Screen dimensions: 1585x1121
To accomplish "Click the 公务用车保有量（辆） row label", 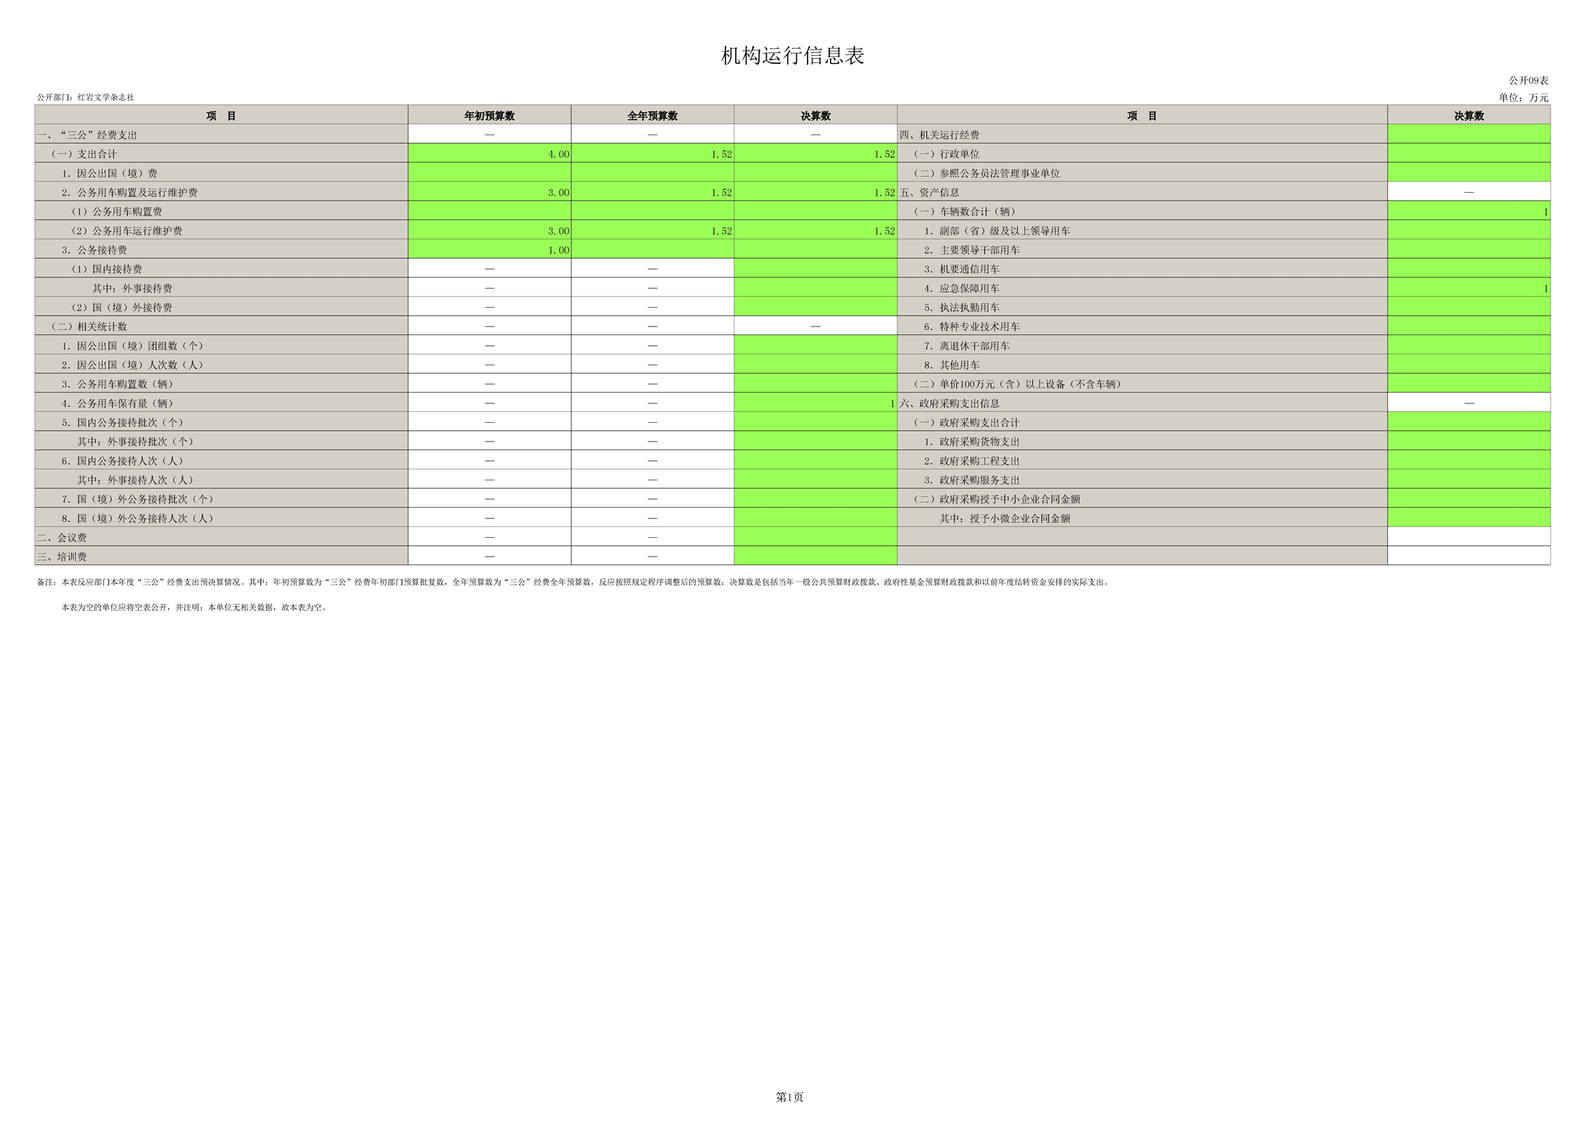I will tap(117, 403).
